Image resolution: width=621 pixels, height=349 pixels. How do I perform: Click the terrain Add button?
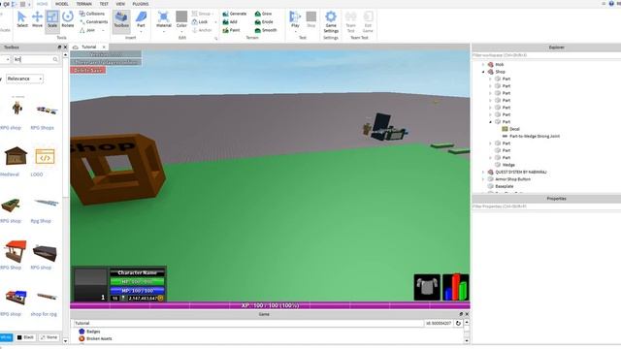(x=230, y=21)
